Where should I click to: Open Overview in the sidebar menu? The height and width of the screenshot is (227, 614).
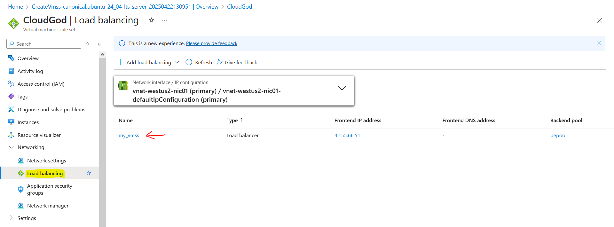pos(28,58)
